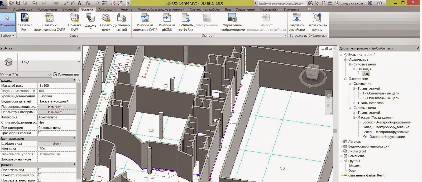Expand Семейства tree node

pyautogui.click(x=341, y=156)
